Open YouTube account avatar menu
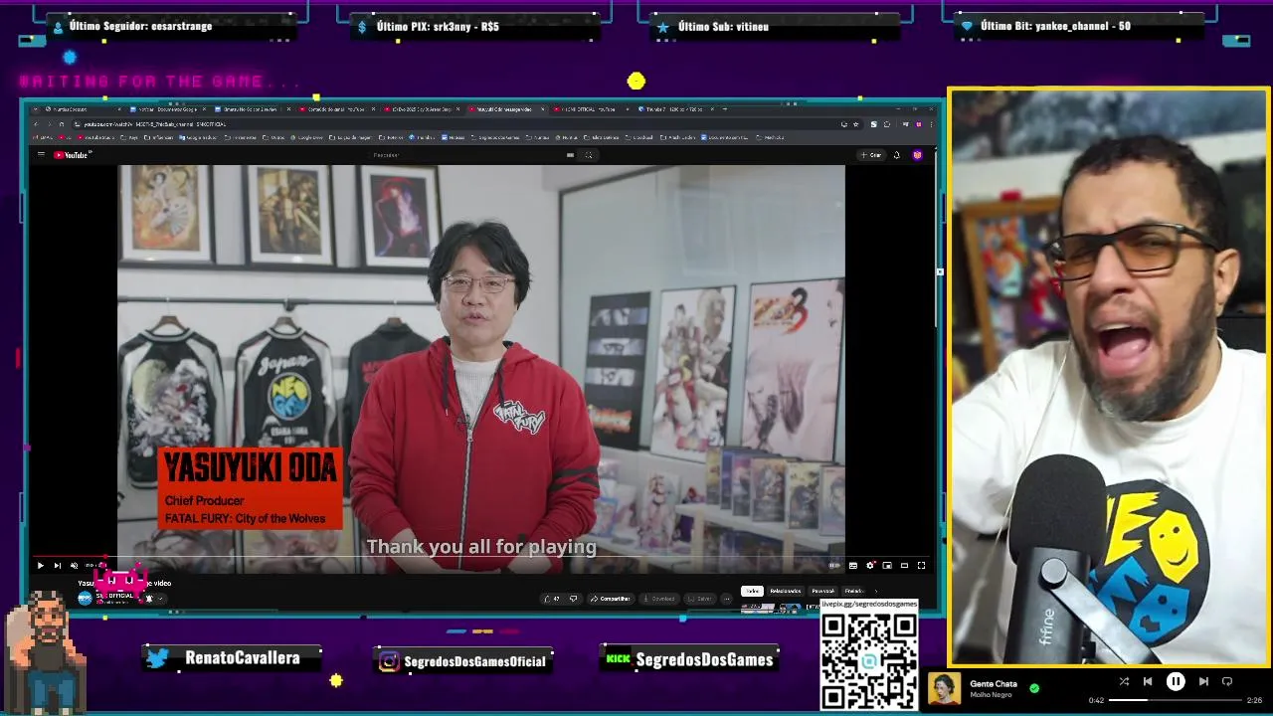This screenshot has height=716, width=1273. pyautogui.click(x=917, y=155)
